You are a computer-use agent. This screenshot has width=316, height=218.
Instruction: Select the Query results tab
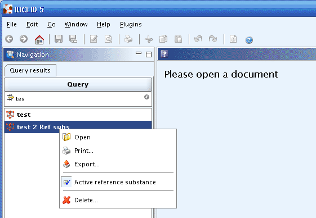pyautogui.click(x=30, y=70)
